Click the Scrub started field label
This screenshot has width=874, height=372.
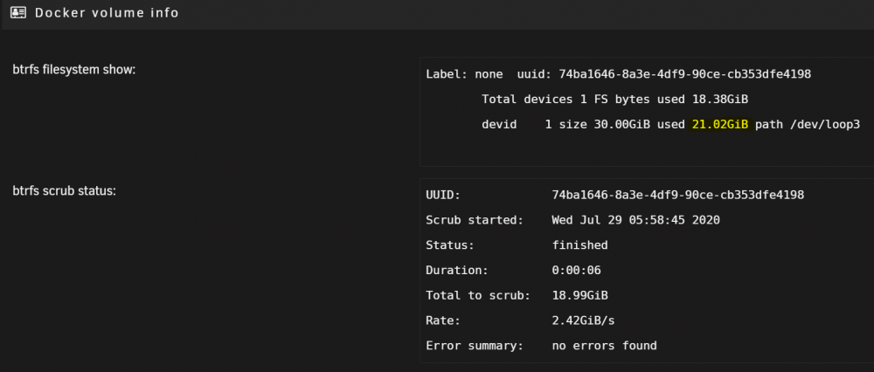tap(475, 220)
